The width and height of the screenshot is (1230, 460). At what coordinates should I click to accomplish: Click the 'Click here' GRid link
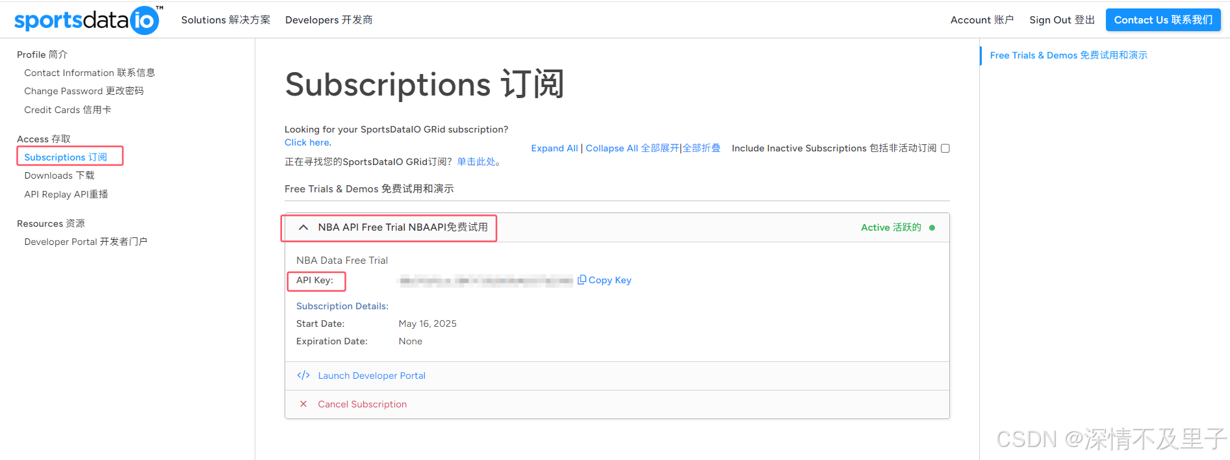pyautogui.click(x=307, y=142)
